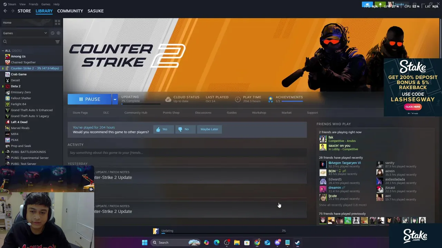442x248 pixels.
Task: Click the Cloud Status icon
Action: pyautogui.click(x=168, y=99)
